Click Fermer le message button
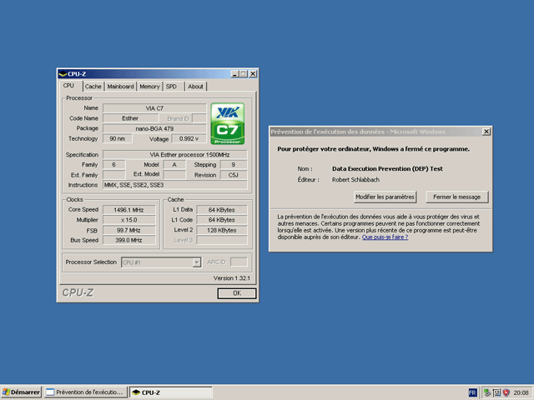The image size is (534, 400). pos(456,197)
